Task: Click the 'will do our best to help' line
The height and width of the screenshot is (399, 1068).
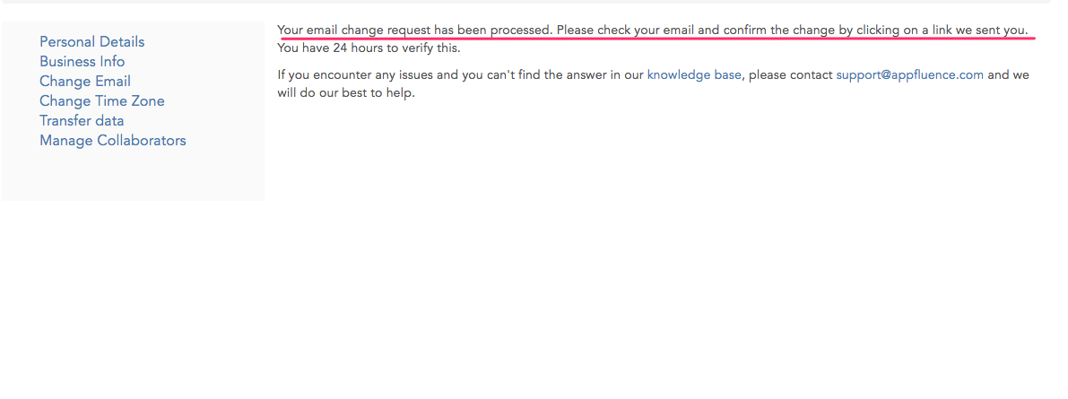Action: [x=346, y=93]
